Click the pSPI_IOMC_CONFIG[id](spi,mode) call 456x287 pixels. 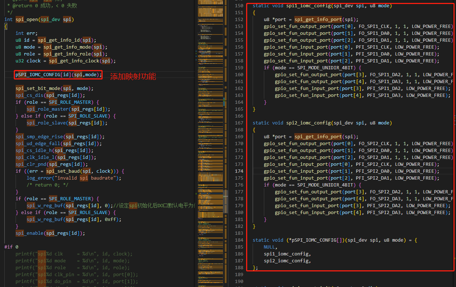tap(59, 75)
